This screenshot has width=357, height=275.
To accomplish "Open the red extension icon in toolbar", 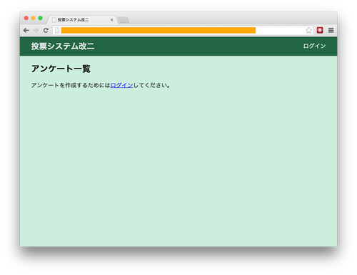I will [320, 30].
